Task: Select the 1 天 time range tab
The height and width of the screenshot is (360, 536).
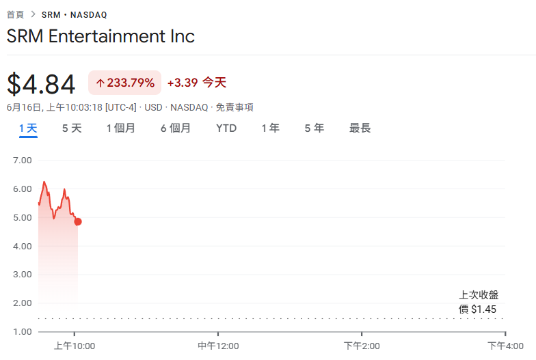Action: (x=28, y=128)
